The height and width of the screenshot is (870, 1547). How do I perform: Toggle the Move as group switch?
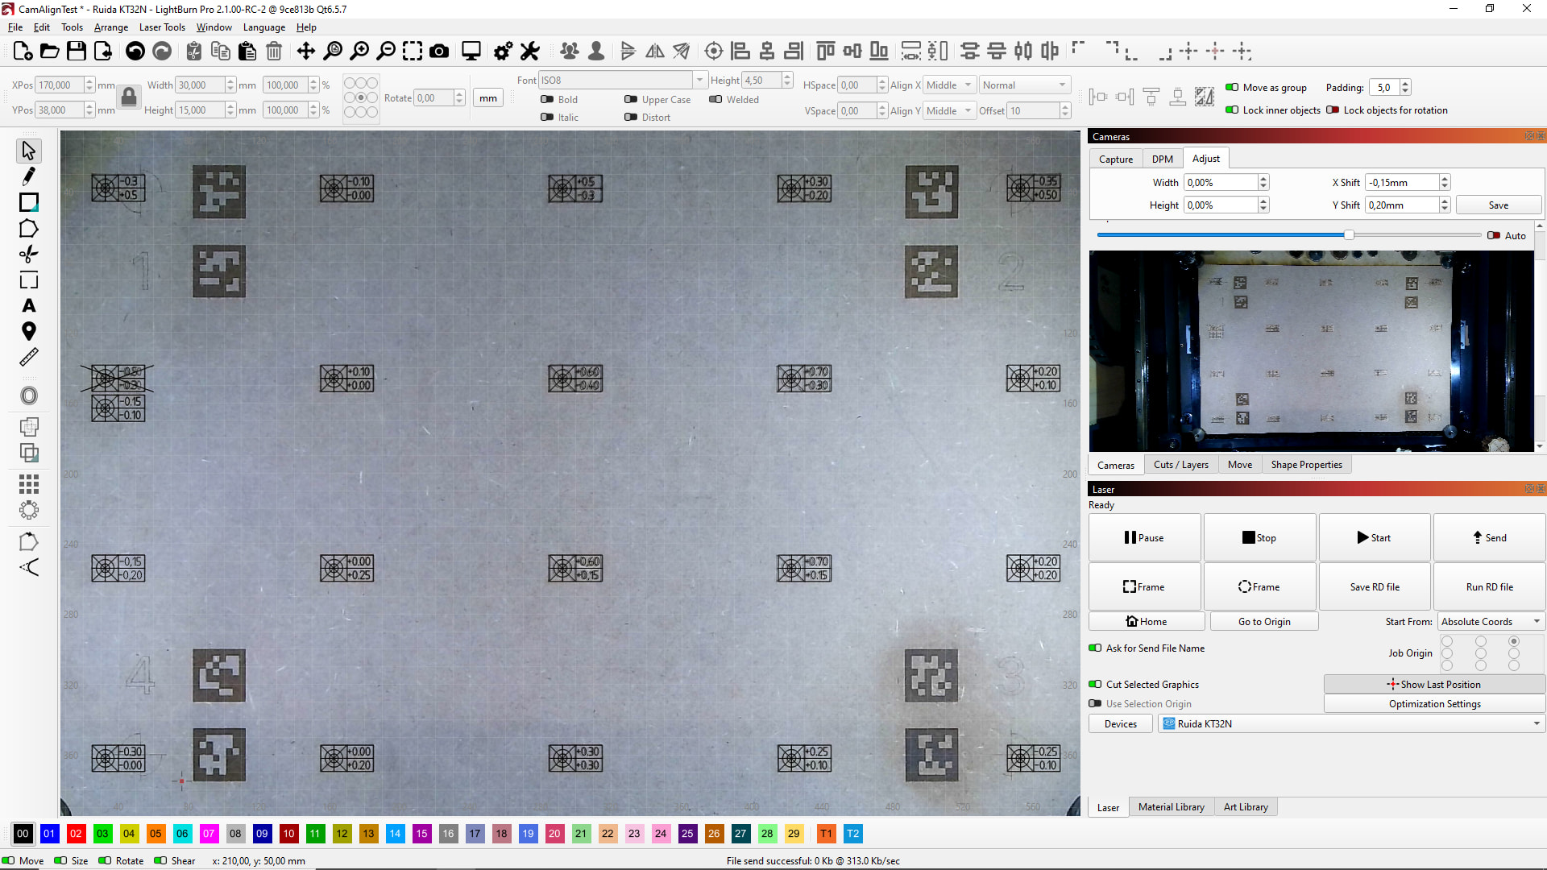pos(1232,87)
